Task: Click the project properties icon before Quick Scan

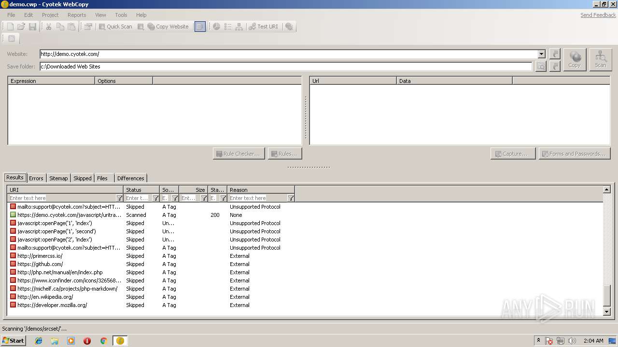Action: [88, 27]
